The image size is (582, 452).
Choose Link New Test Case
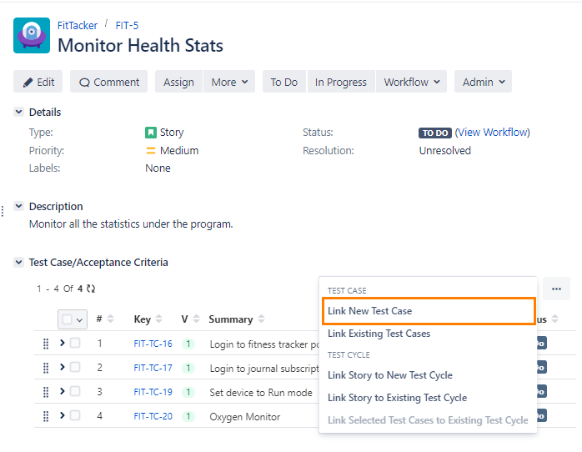[429, 311]
